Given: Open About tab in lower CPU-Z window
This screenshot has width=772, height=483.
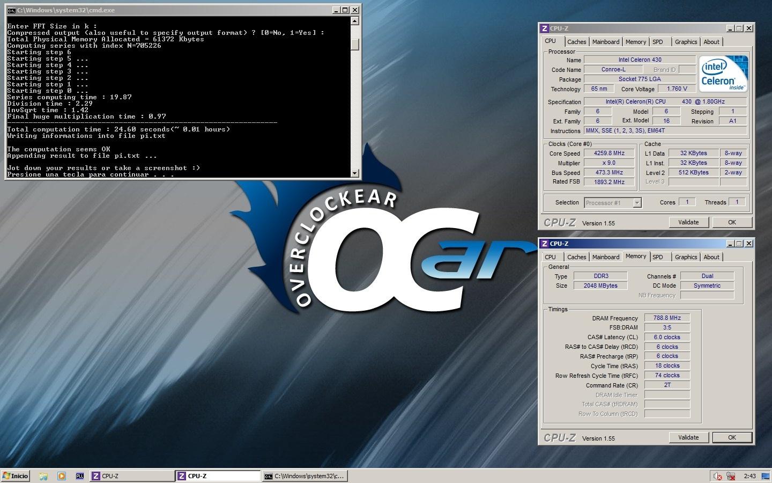Looking at the screenshot, I should [x=711, y=257].
